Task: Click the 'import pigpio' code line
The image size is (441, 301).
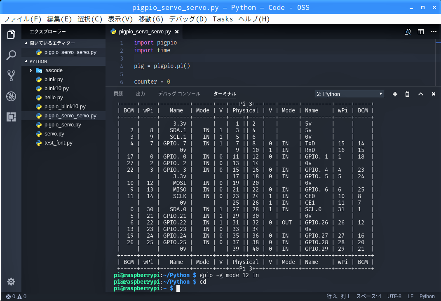Action: coord(155,42)
